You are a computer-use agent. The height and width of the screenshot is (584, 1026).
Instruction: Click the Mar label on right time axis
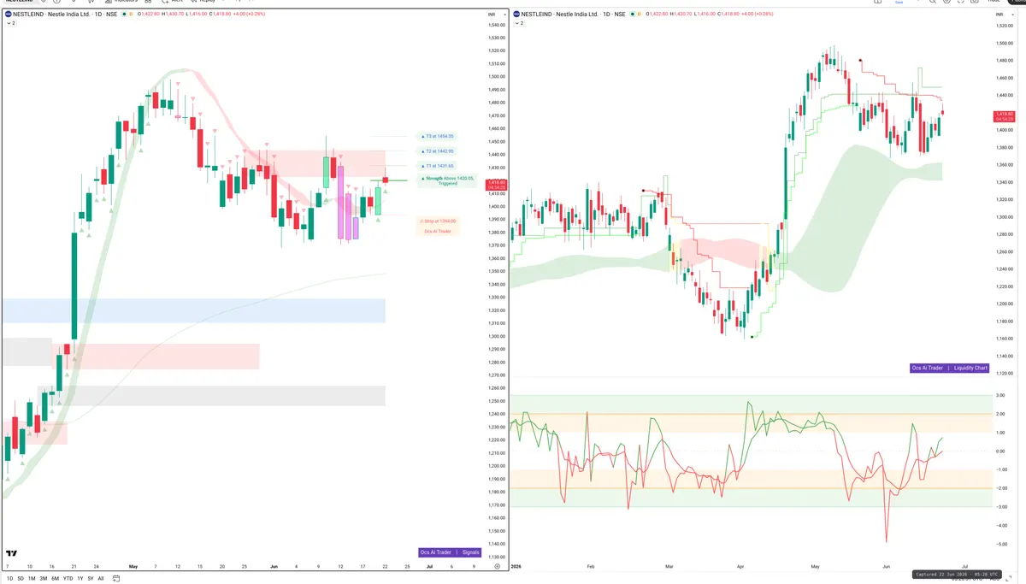click(x=669, y=566)
